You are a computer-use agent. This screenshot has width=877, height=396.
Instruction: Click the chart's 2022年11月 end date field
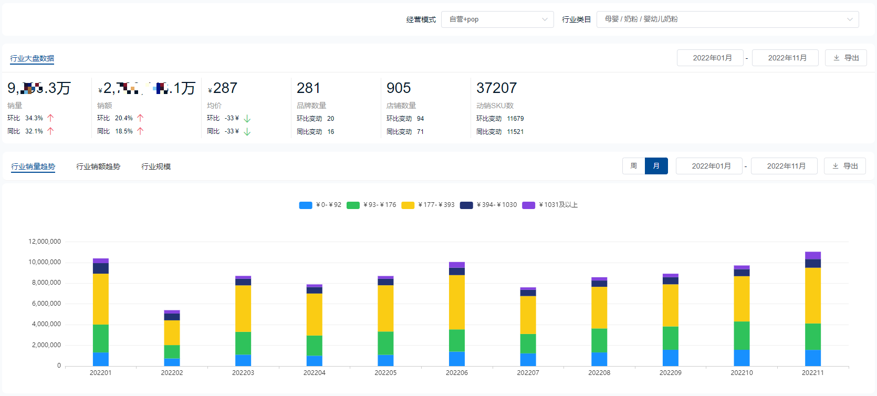784,166
